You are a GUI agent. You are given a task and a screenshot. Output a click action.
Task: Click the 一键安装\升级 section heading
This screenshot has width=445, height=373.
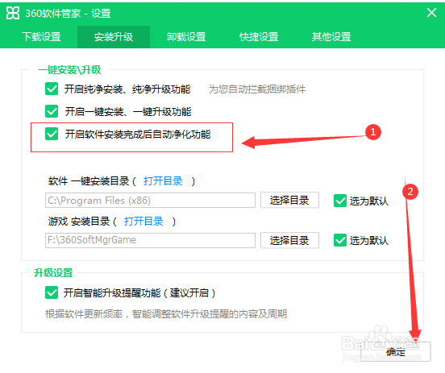pos(69,69)
